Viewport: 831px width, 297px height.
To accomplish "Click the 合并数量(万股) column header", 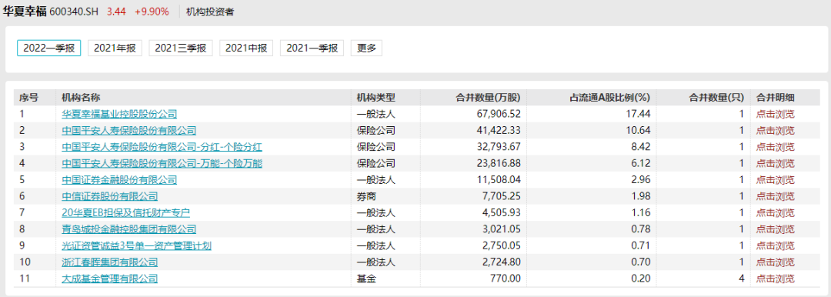I will point(489,98).
